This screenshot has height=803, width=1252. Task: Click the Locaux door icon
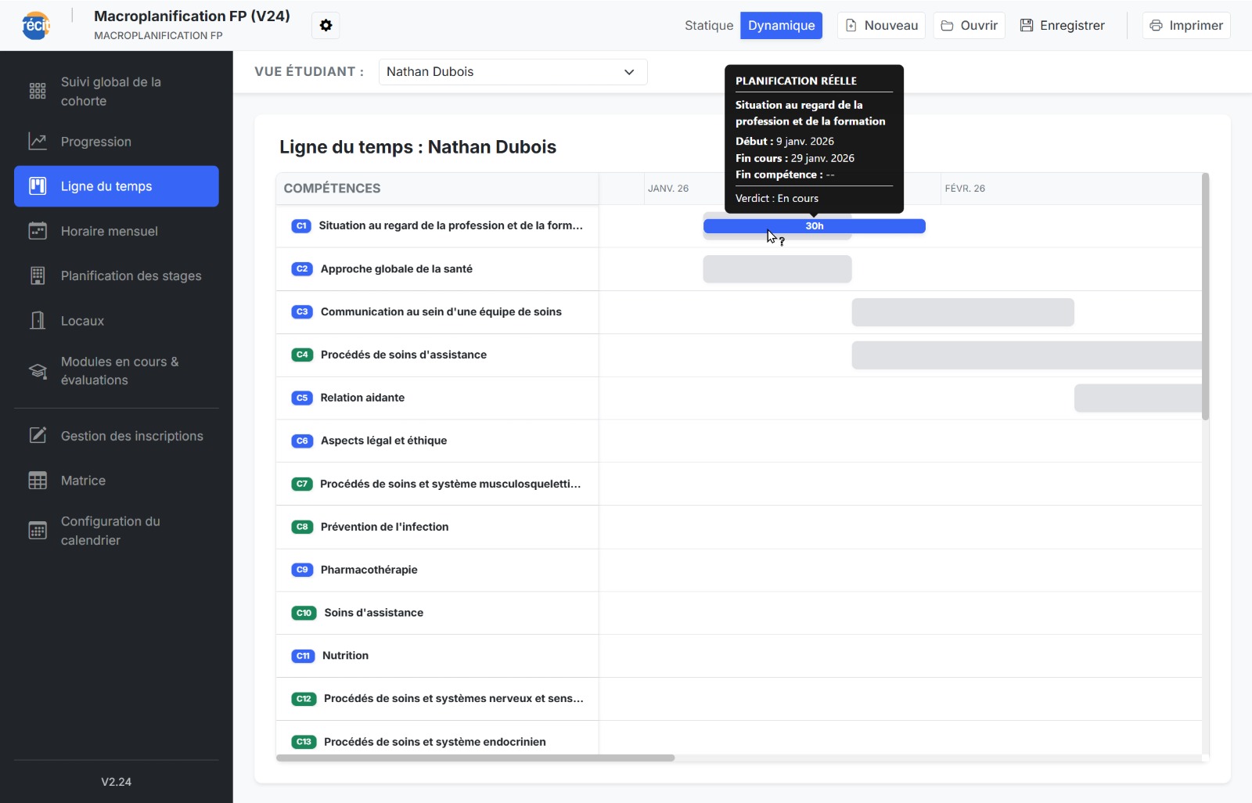38,321
